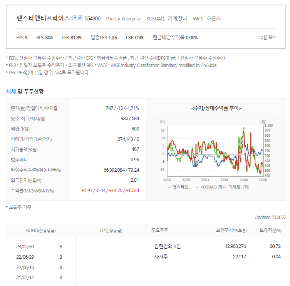Click the '보유지분(%)' column header
Viewport: 290px width, 286px height.
point(270,230)
